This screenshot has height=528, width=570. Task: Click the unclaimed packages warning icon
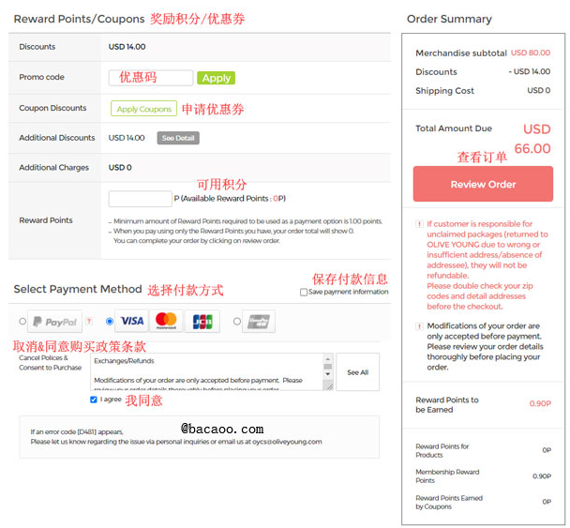pyautogui.click(x=419, y=224)
